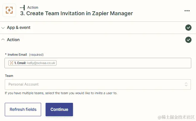Click the Zapier Manager app icon
The width and height of the screenshot is (196, 121).
tap(9, 10)
